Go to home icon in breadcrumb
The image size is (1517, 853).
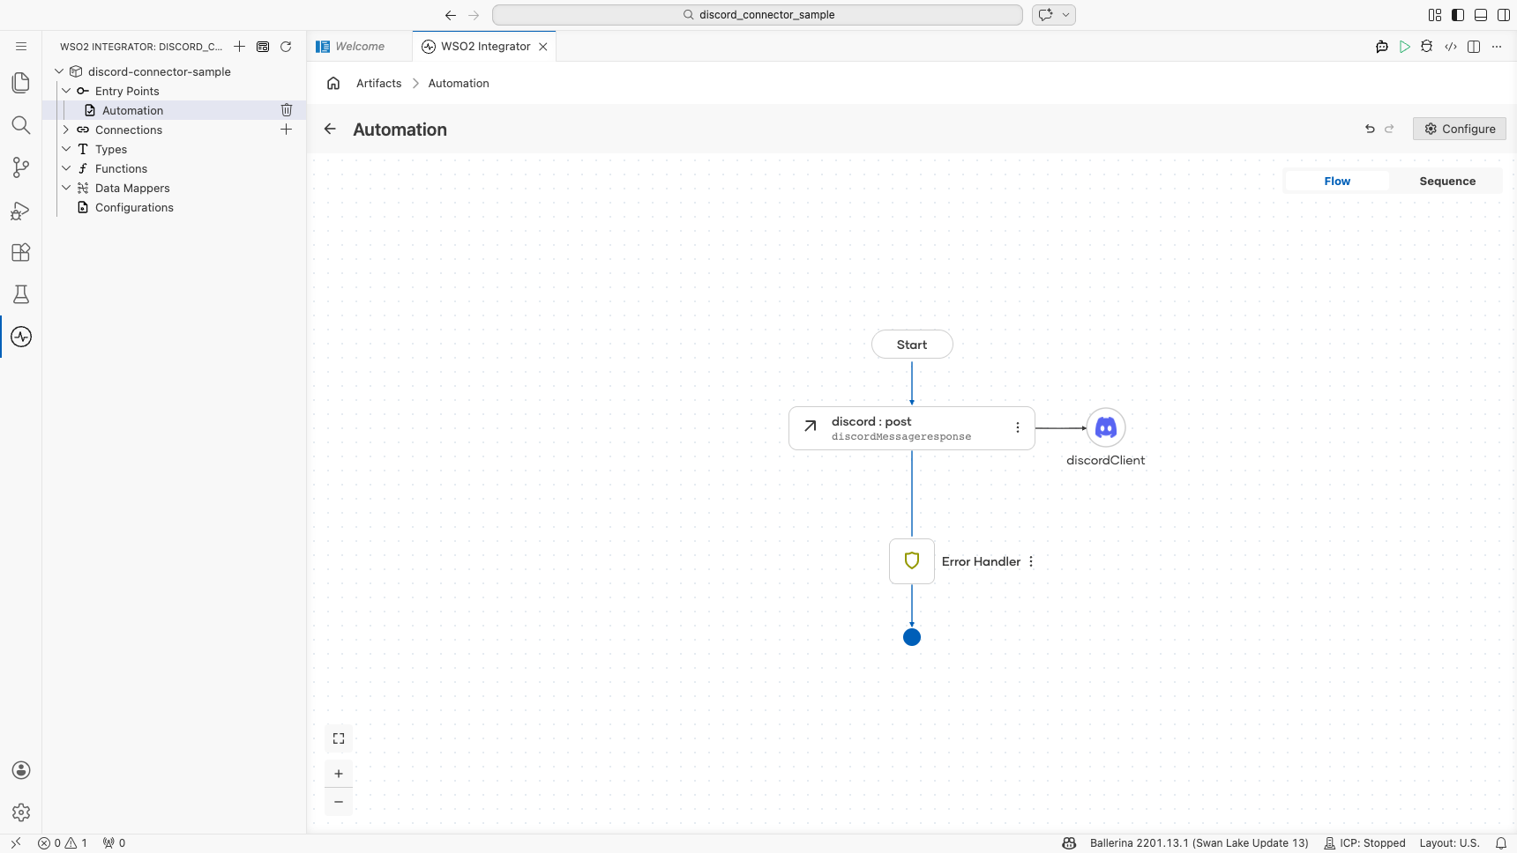tap(333, 84)
